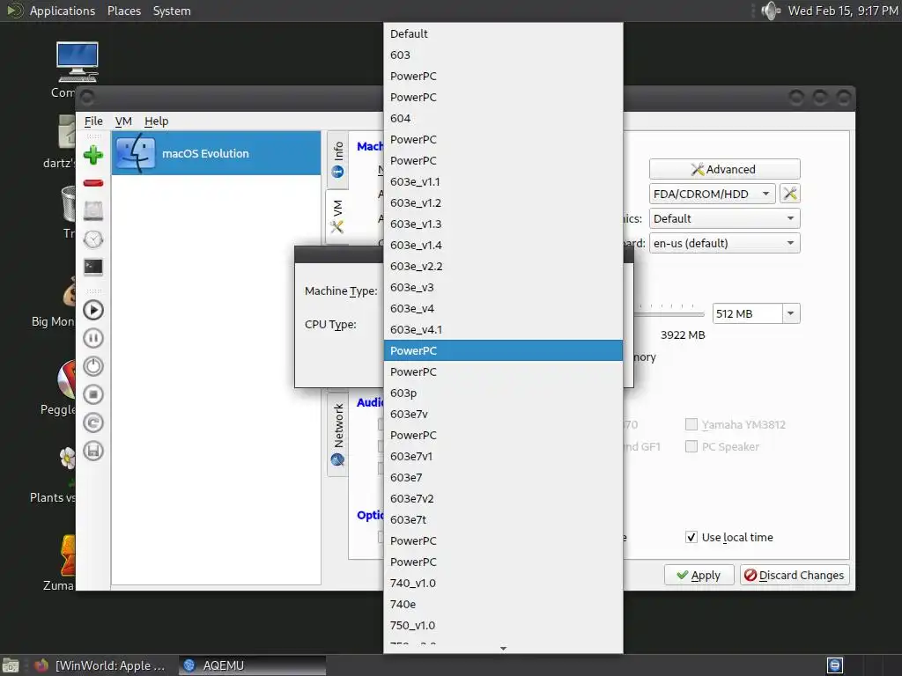Click the show desktop icon in the taskbar
Screen dimensions: 902x676
11,665
